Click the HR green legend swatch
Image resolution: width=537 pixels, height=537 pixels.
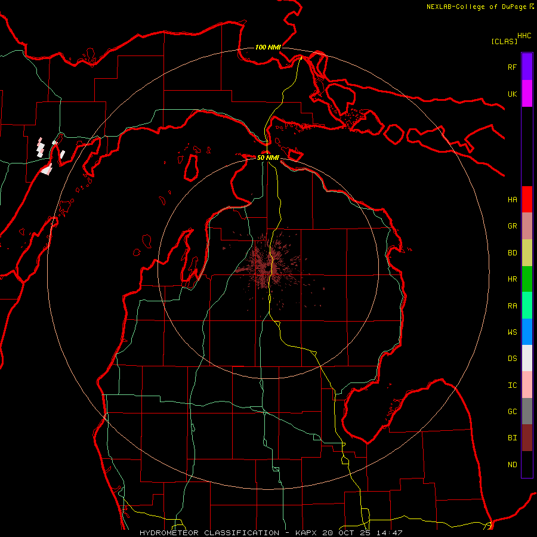527,279
